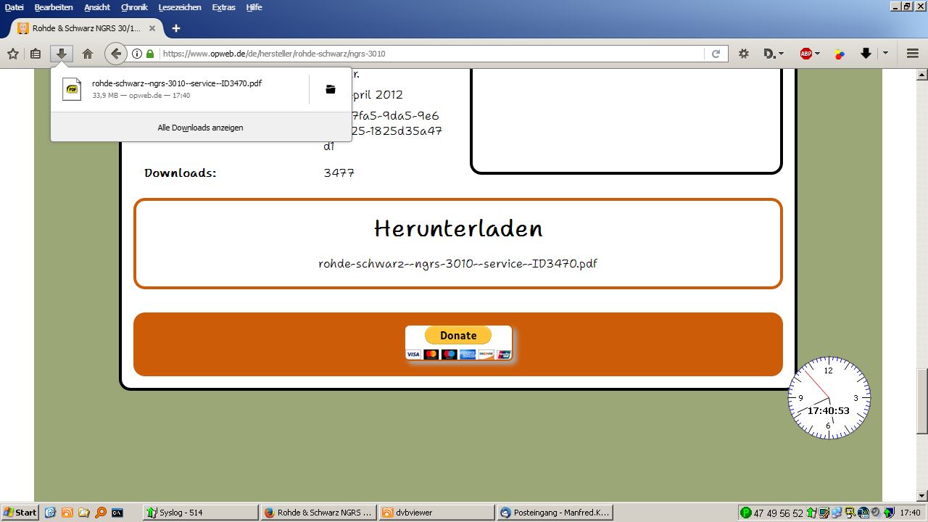Click the green P tray icon
Image resolution: width=928 pixels, height=522 pixels.
[745, 513]
